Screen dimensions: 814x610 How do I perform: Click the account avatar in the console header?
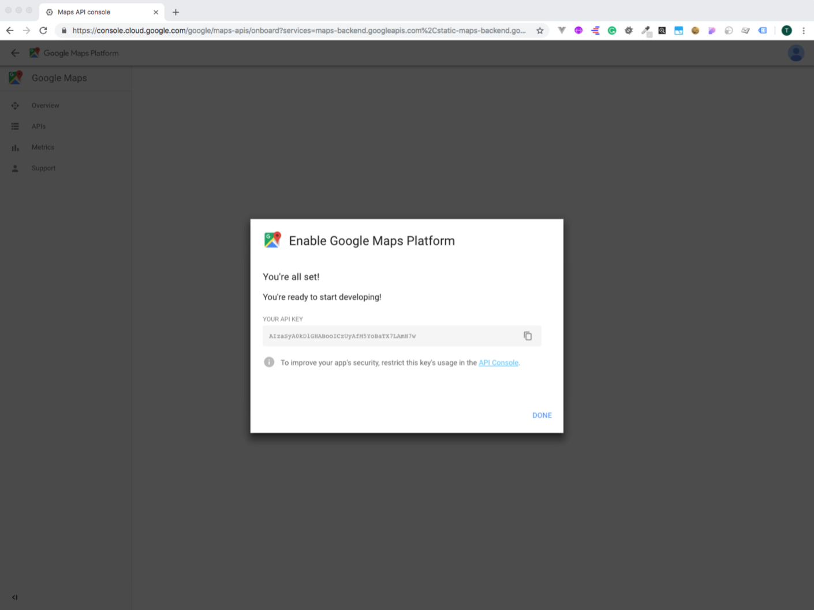pos(796,53)
